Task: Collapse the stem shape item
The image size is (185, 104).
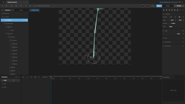Action: coord(6,27)
